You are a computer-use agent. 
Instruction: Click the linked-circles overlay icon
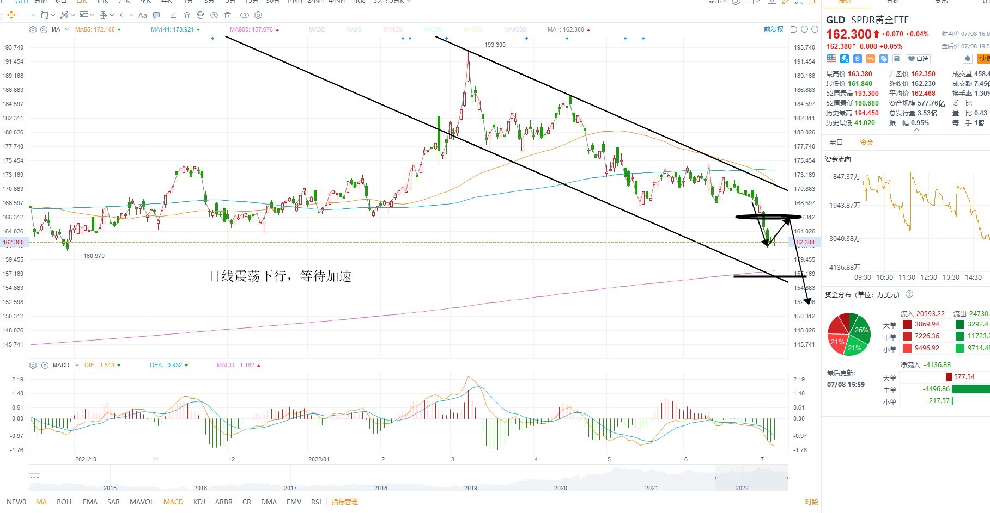pyautogui.click(x=245, y=15)
